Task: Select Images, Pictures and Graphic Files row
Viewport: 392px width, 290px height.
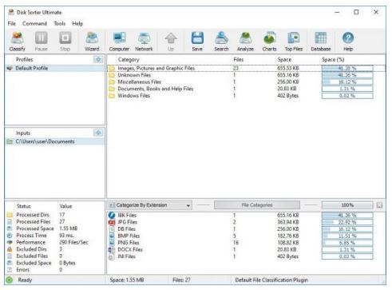Action: (246, 68)
